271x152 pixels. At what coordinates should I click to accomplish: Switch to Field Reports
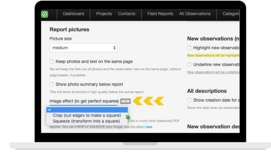[x=160, y=14]
